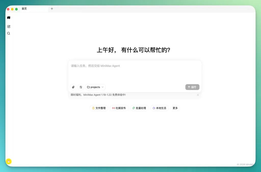The width and height of the screenshot is (261, 172).
Task: Open the projects folder dropdown
Action: click(95, 87)
